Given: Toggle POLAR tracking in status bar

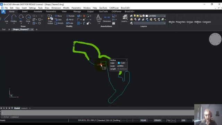Looking at the screenshot, I should (143, 120).
